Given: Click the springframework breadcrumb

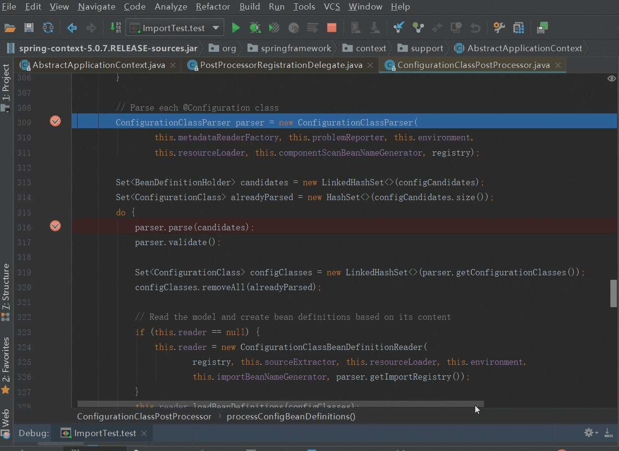Looking at the screenshot, I should point(289,48).
